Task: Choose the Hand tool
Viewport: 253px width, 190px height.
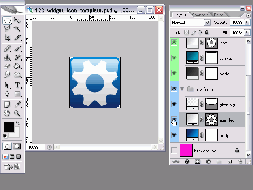Action: [7, 113]
